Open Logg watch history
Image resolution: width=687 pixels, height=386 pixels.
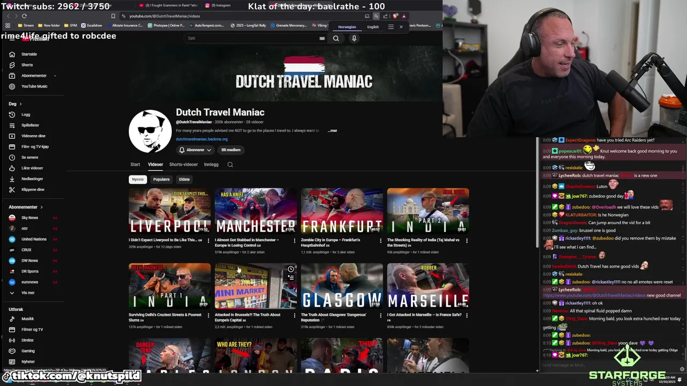point(25,115)
